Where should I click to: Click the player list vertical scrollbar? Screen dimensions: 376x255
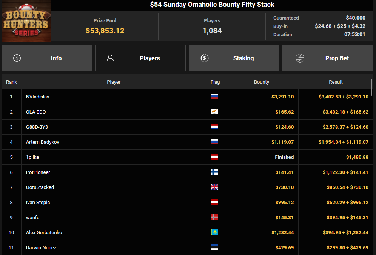tap(372, 88)
